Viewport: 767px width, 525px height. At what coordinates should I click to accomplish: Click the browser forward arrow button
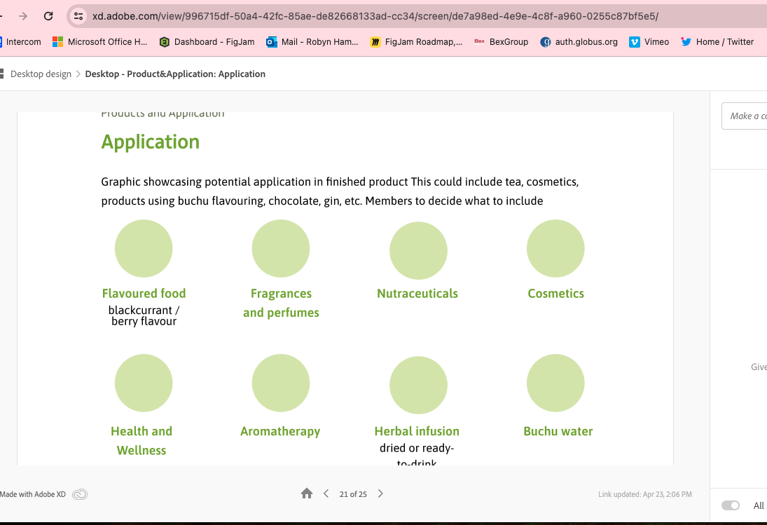[x=23, y=16]
